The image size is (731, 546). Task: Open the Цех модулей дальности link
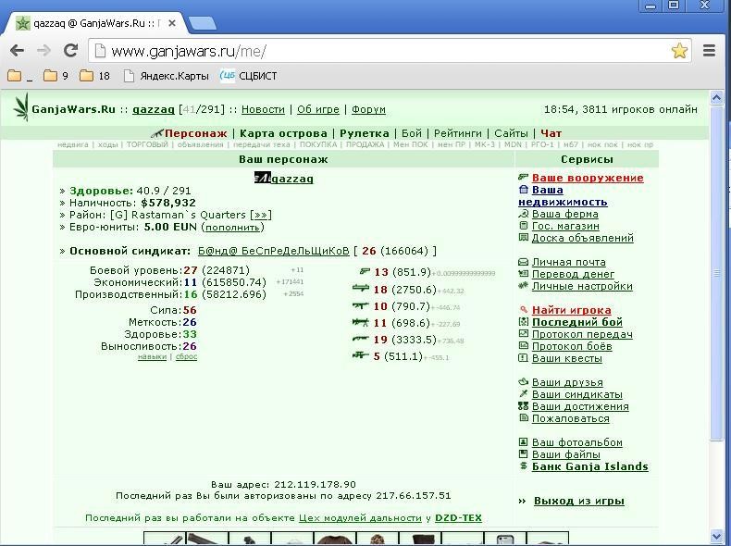click(360, 518)
